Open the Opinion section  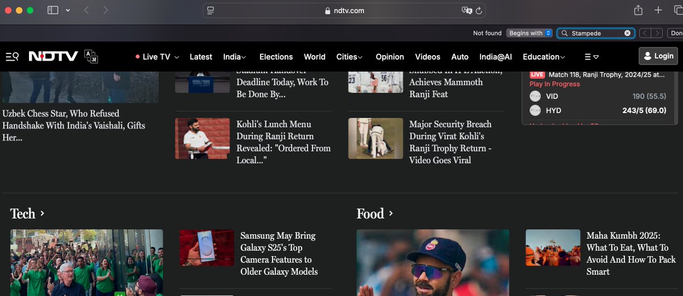[x=390, y=57]
